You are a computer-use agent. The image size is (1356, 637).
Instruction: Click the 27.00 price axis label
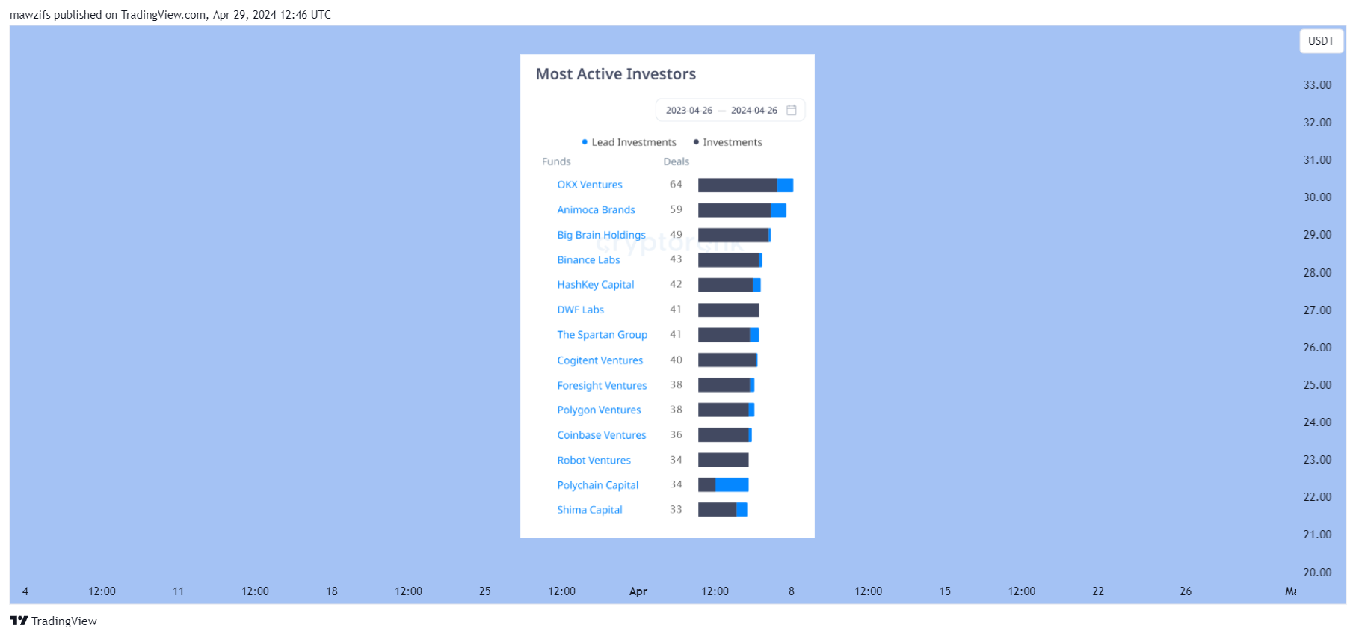tap(1317, 310)
